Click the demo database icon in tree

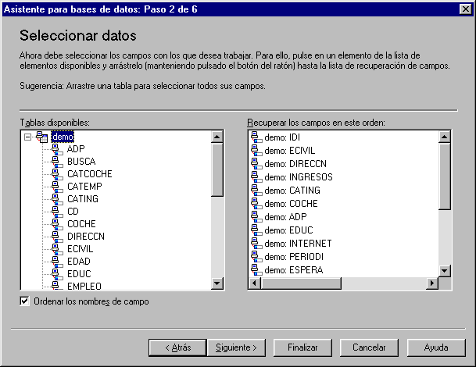(42, 137)
